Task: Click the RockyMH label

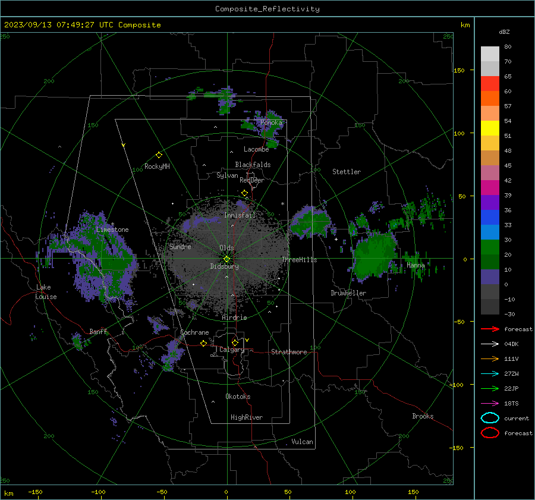Action: (x=157, y=166)
